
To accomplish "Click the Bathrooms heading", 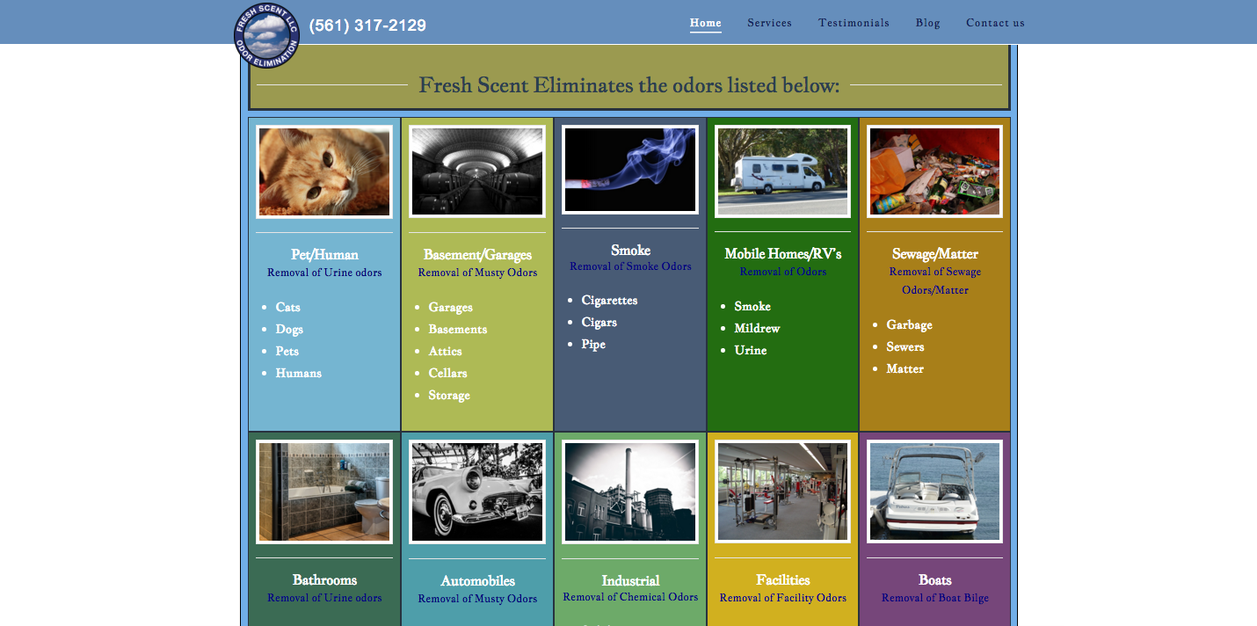I will [324, 580].
